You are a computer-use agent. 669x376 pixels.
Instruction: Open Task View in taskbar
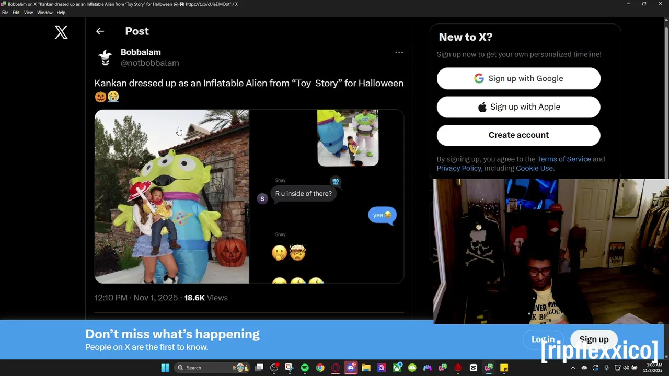point(259,368)
